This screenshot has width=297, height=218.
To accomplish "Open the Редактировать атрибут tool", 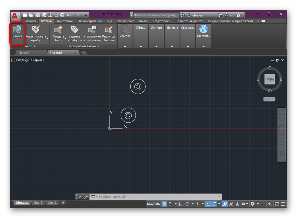I will [x=36, y=30].
